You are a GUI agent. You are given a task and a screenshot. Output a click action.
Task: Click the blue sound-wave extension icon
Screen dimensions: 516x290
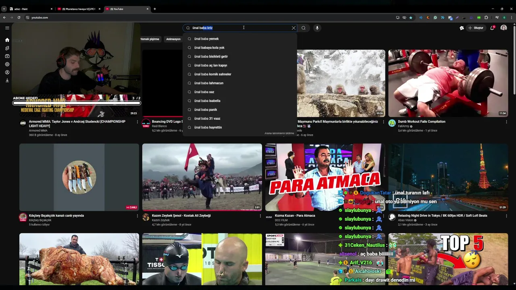click(x=421, y=17)
